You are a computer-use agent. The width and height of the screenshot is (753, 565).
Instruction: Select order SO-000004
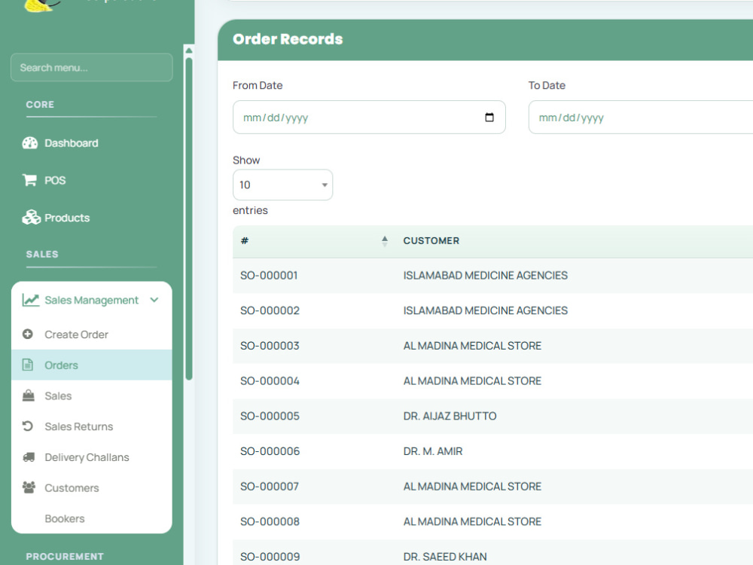coord(270,381)
